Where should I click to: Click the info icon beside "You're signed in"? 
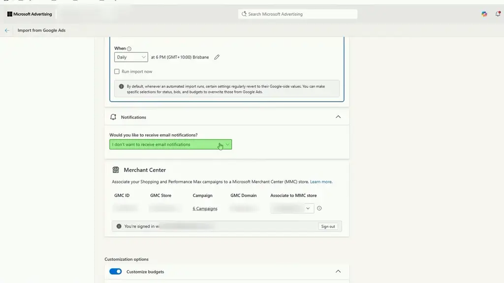[119, 226]
